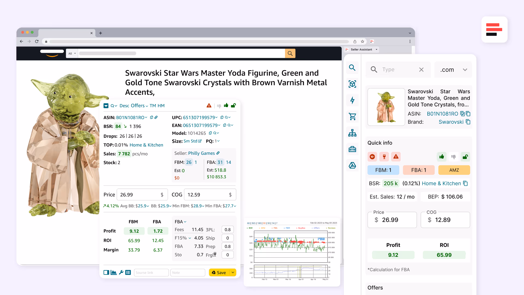The image size is (524, 295).
Task: Open the ASIN link icon in the product widget
Action: (x=156, y=117)
